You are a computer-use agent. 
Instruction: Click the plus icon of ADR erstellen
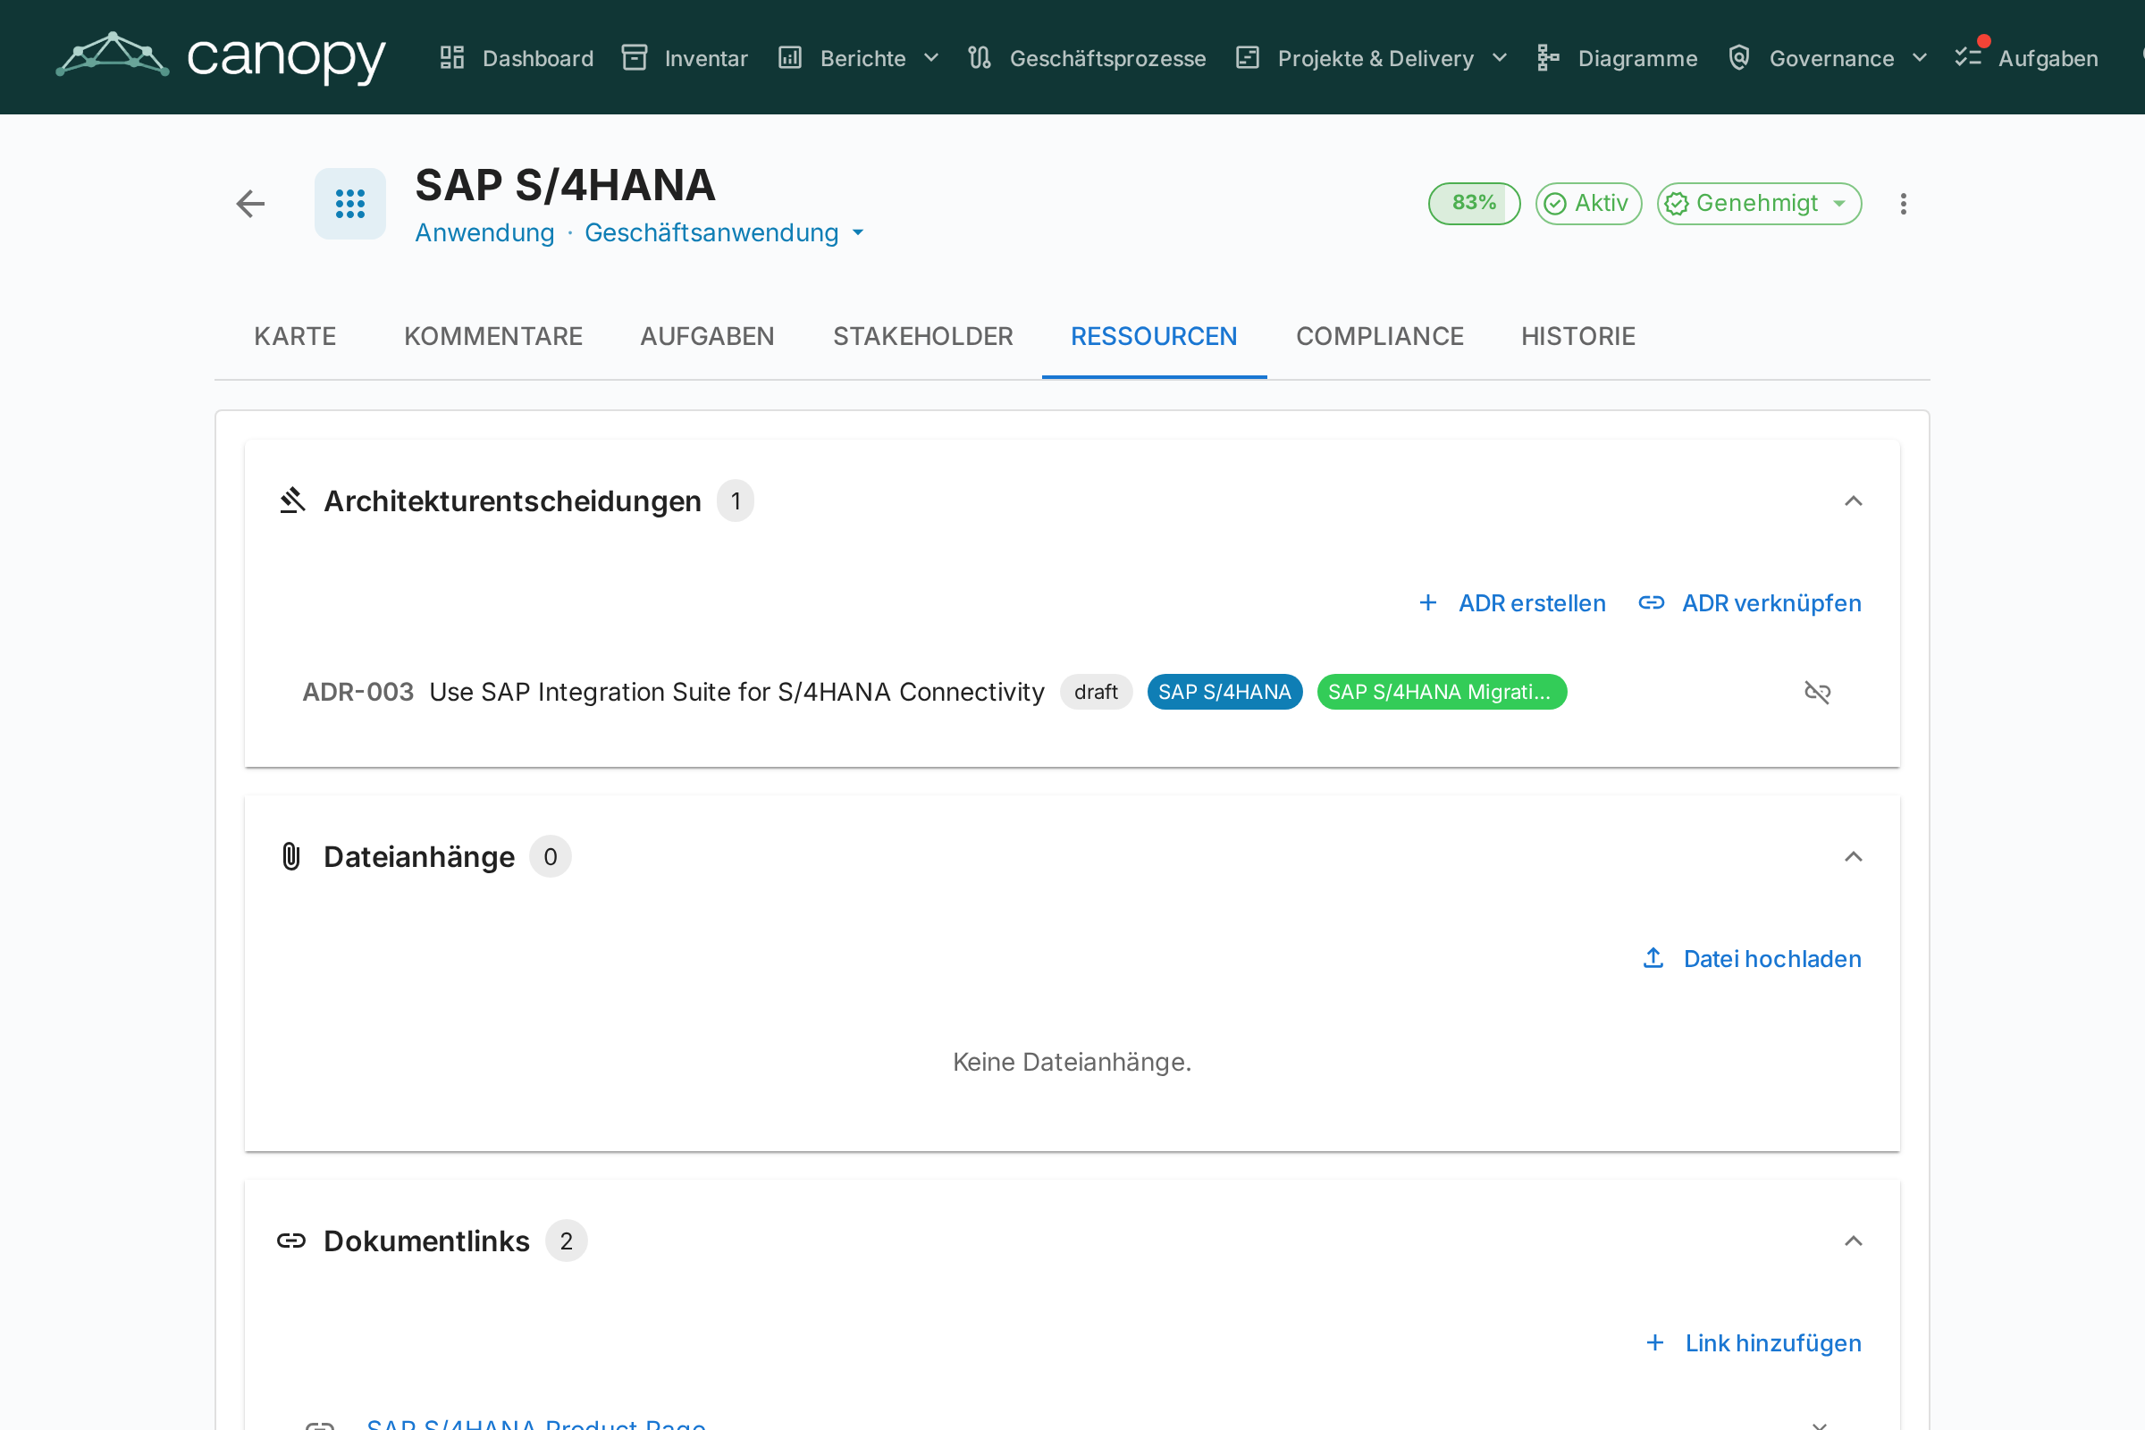(x=1428, y=602)
